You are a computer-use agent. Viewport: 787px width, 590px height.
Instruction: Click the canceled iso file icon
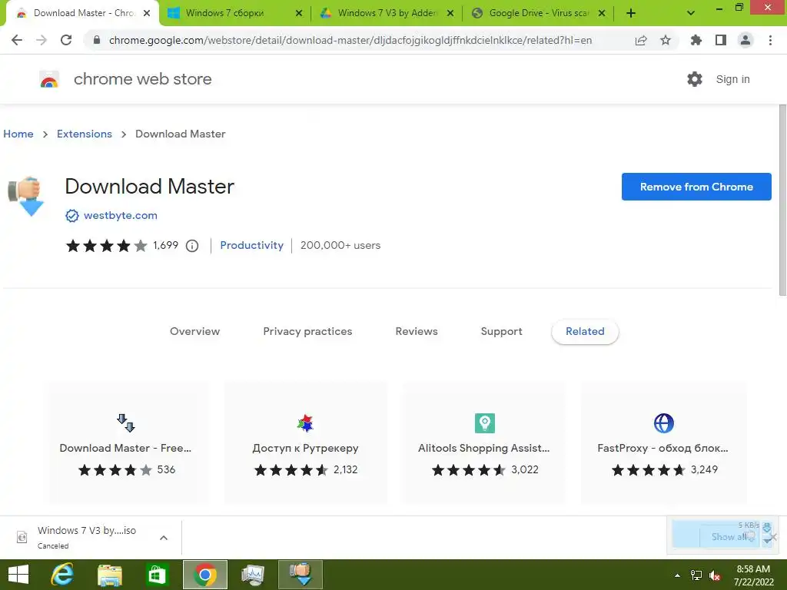pyautogui.click(x=22, y=537)
